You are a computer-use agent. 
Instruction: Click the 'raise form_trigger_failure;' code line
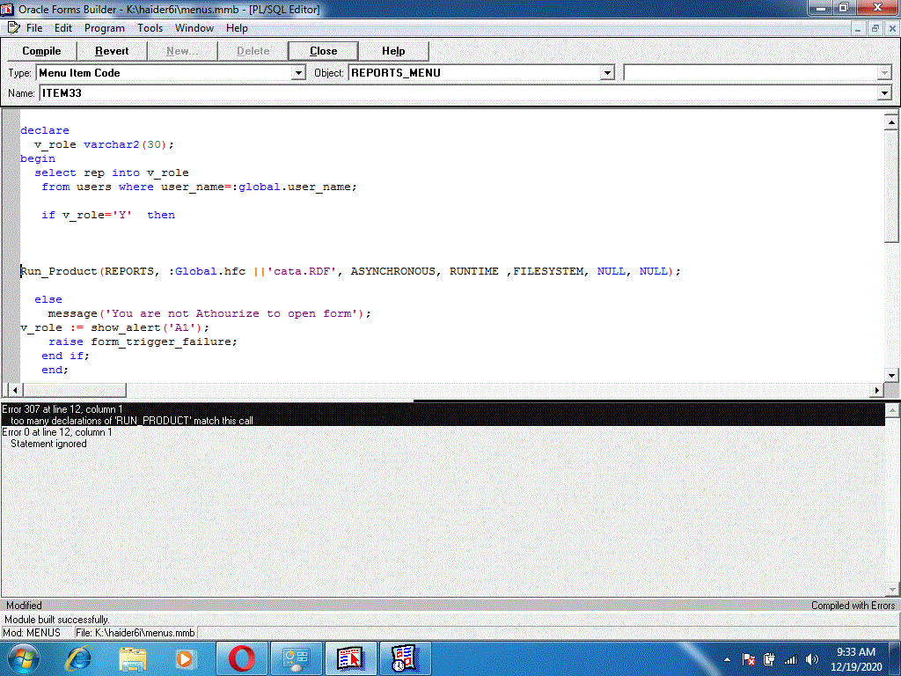(143, 342)
